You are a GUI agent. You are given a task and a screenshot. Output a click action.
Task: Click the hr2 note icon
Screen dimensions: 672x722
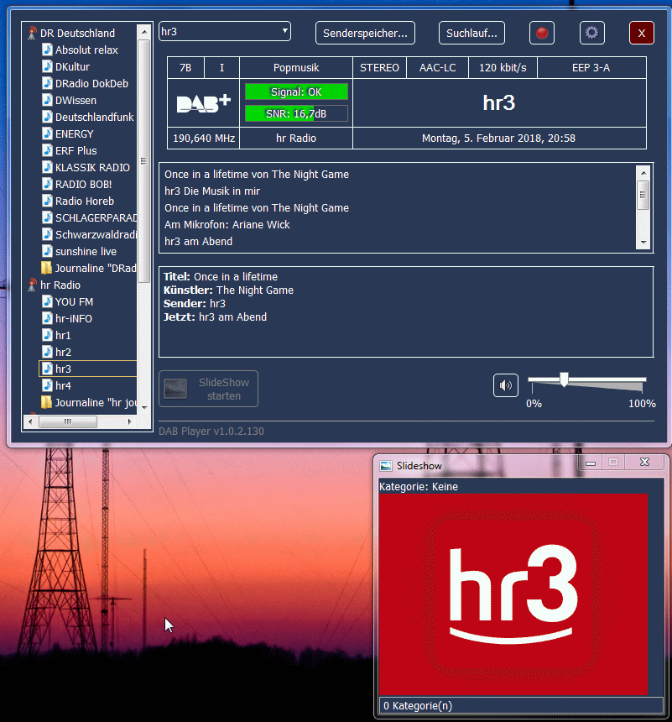pyautogui.click(x=47, y=353)
